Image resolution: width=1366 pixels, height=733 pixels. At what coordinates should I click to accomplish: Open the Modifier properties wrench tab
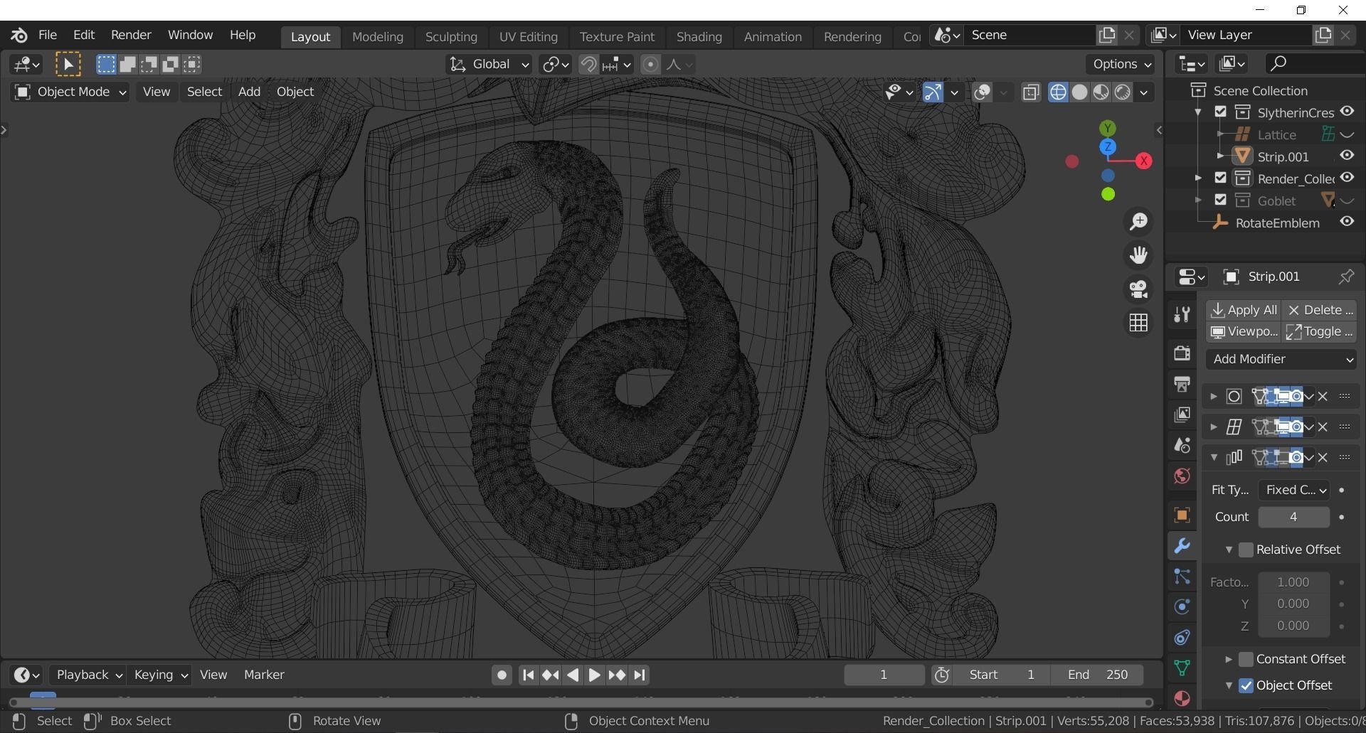tap(1182, 545)
